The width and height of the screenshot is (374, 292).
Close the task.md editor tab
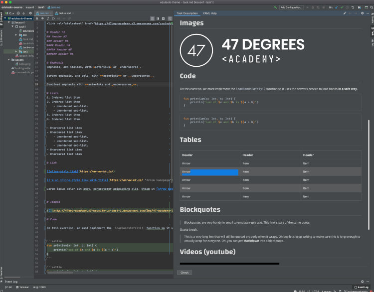click(x=51, y=13)
